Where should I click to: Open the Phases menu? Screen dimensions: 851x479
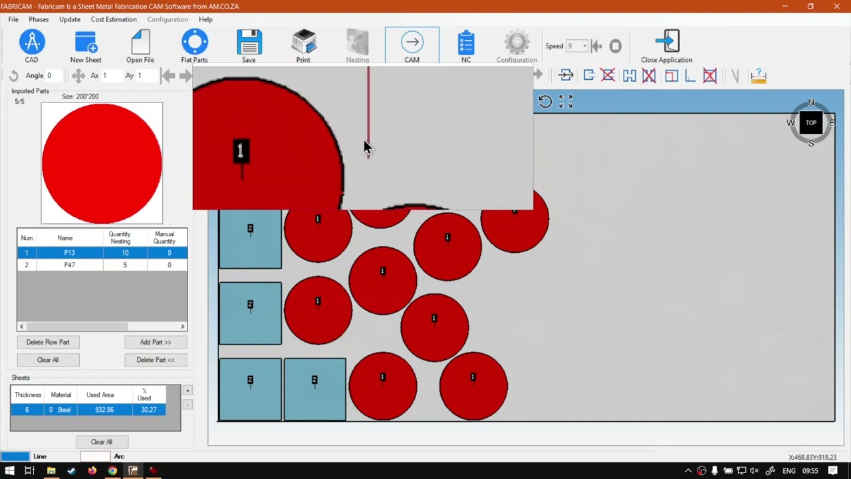pyautogui.click(x=39, y=19)
